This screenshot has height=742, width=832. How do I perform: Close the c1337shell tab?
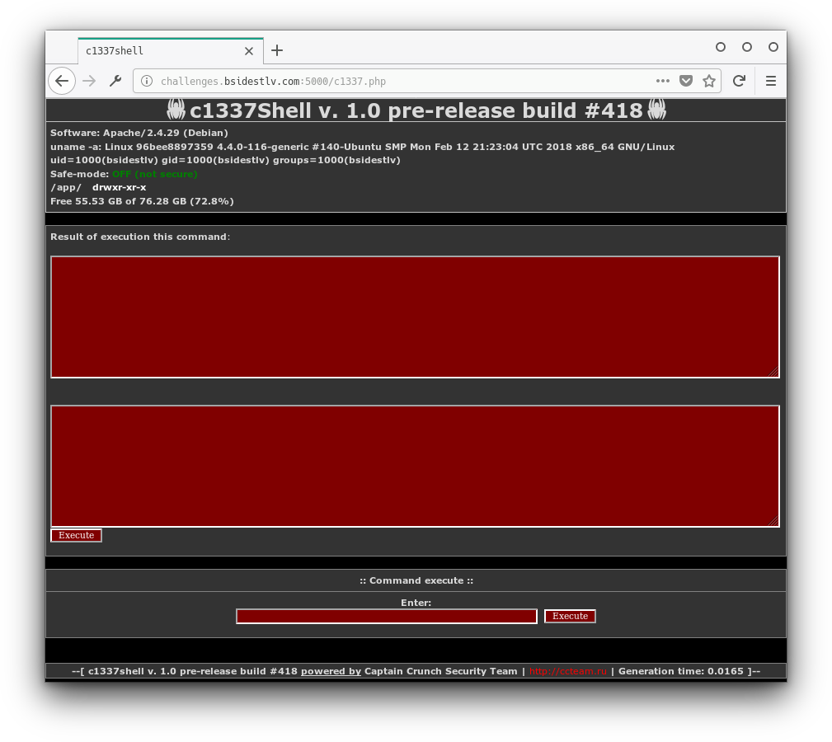pyautogui.click(x=249, y=50)
